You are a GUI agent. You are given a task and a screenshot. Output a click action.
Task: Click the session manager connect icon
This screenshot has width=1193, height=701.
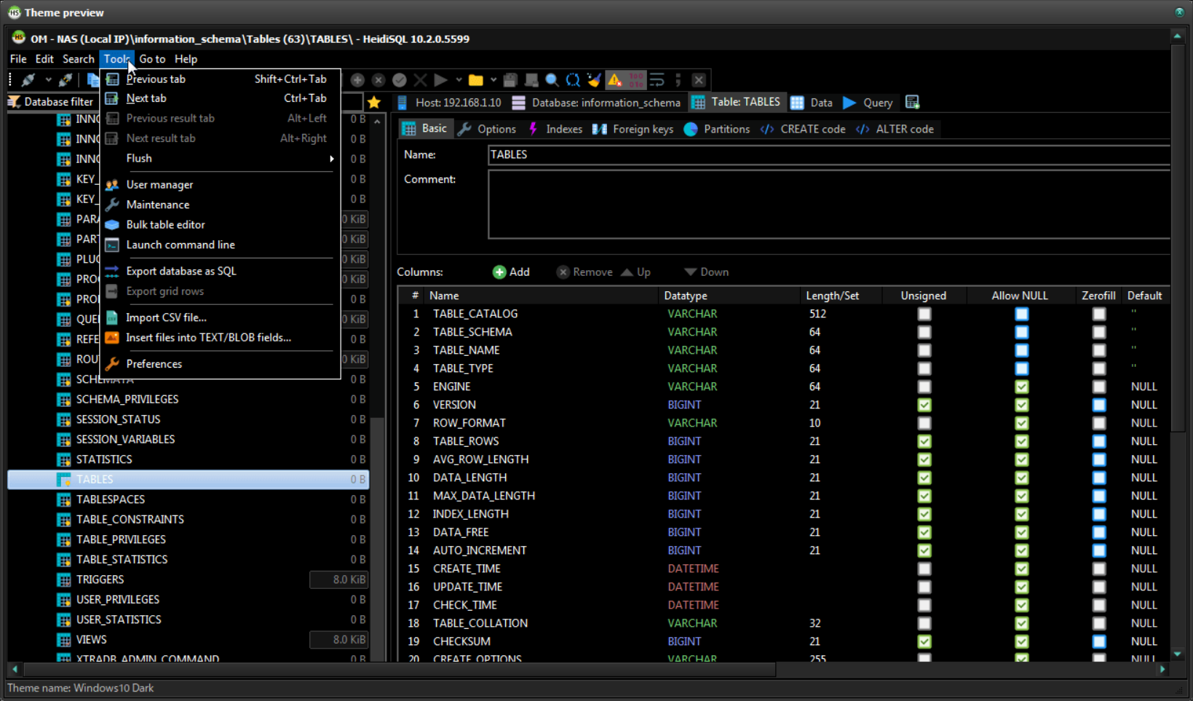click(x=28, y=79)
